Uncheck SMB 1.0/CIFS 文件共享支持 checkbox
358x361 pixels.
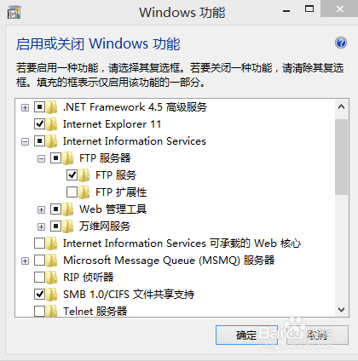tap(39, 295)
